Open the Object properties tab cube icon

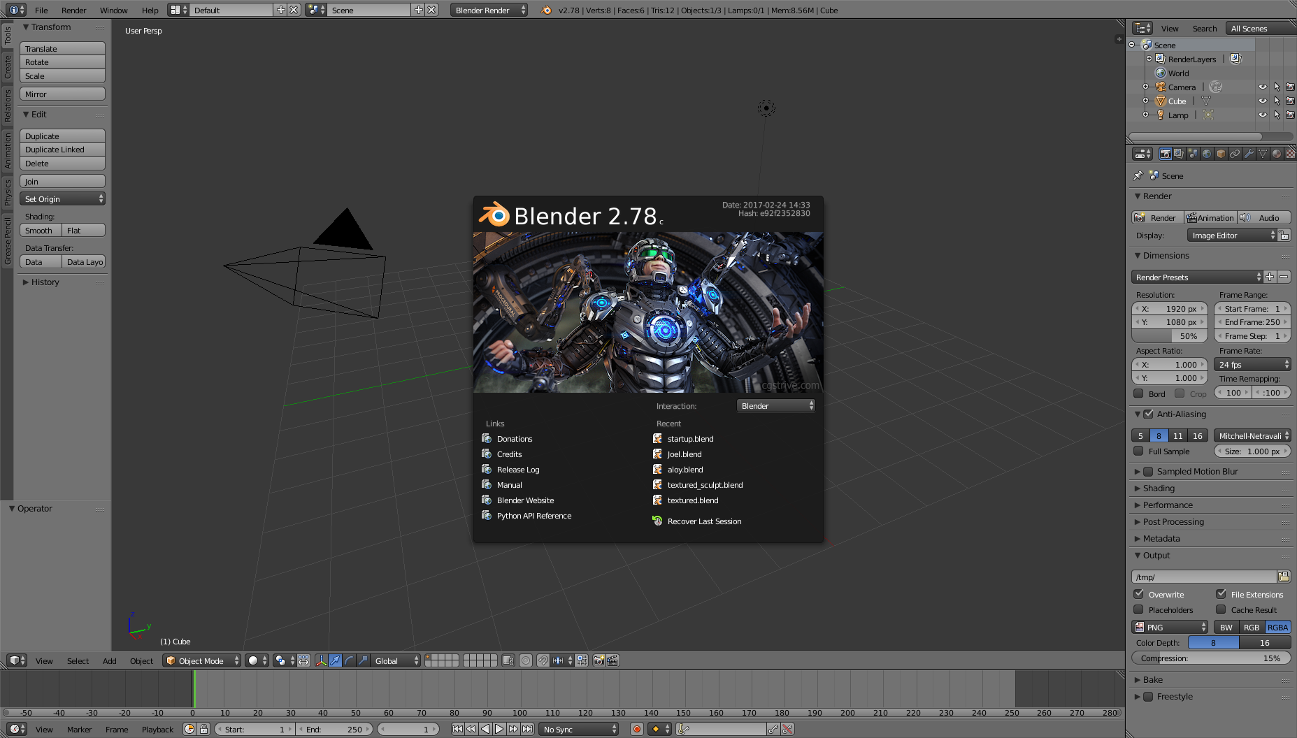[1221, 154]
